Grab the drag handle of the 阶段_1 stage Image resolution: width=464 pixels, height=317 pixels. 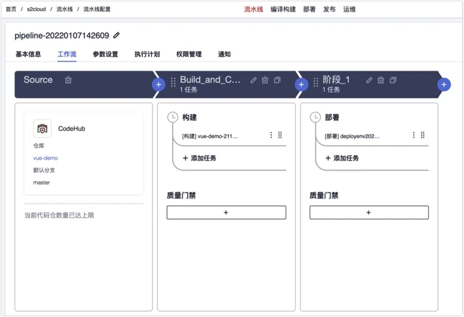click(315, 82)
